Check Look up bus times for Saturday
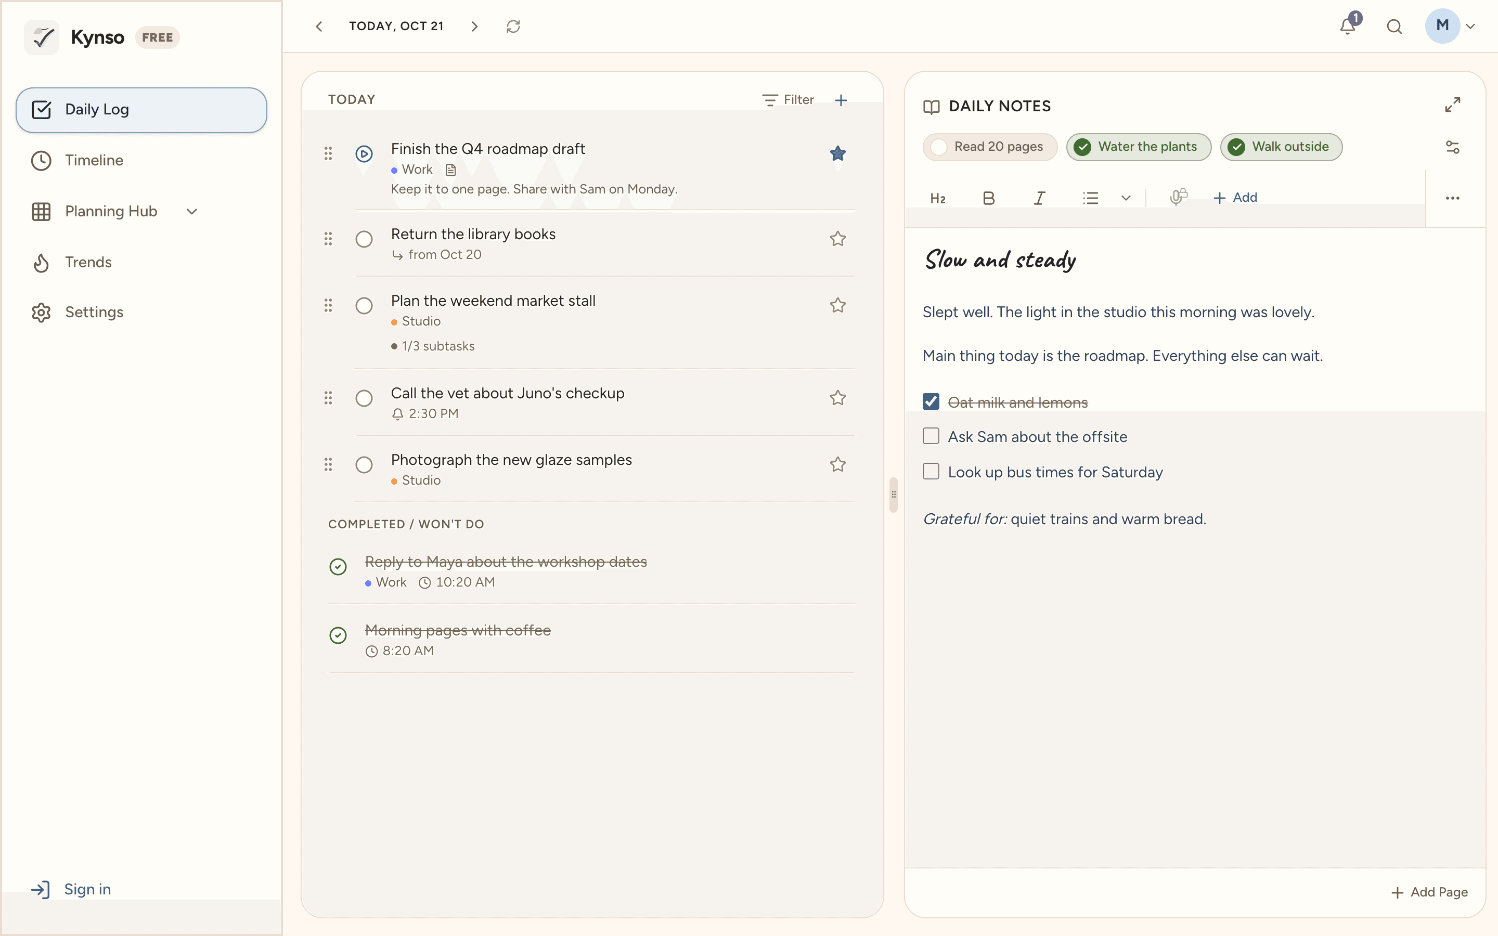This screenshot has height=936, width=1498. [931, 472]
